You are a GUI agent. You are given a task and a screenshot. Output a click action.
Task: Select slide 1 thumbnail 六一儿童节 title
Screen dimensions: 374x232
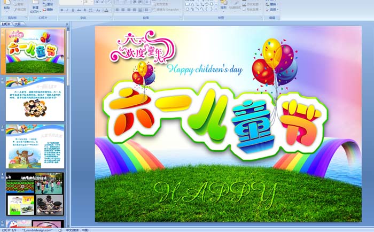pyautogui.click(x=35, y=51)
